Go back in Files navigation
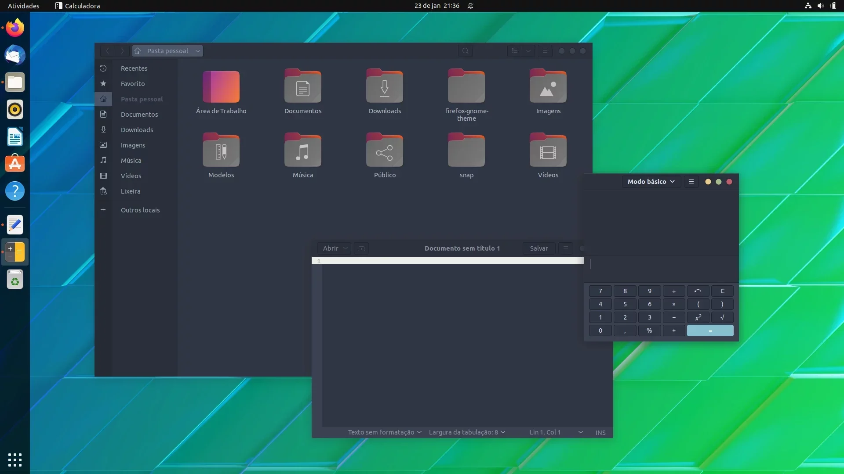The height and width of the screenshot is (474, 844). click(x=108, y=51)
